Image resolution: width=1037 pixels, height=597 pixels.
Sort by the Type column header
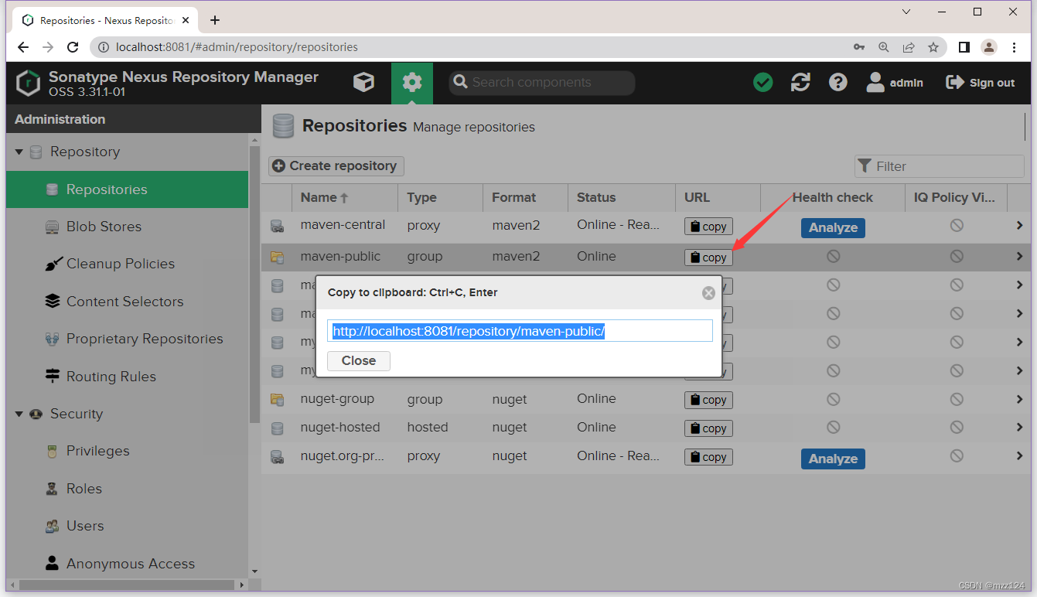[x=440, y=198]
